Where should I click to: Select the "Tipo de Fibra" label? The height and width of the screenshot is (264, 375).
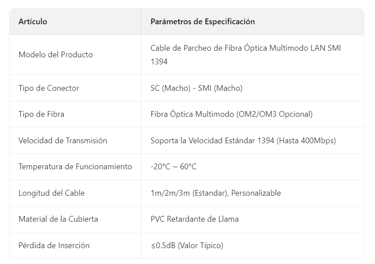(41, 114)
